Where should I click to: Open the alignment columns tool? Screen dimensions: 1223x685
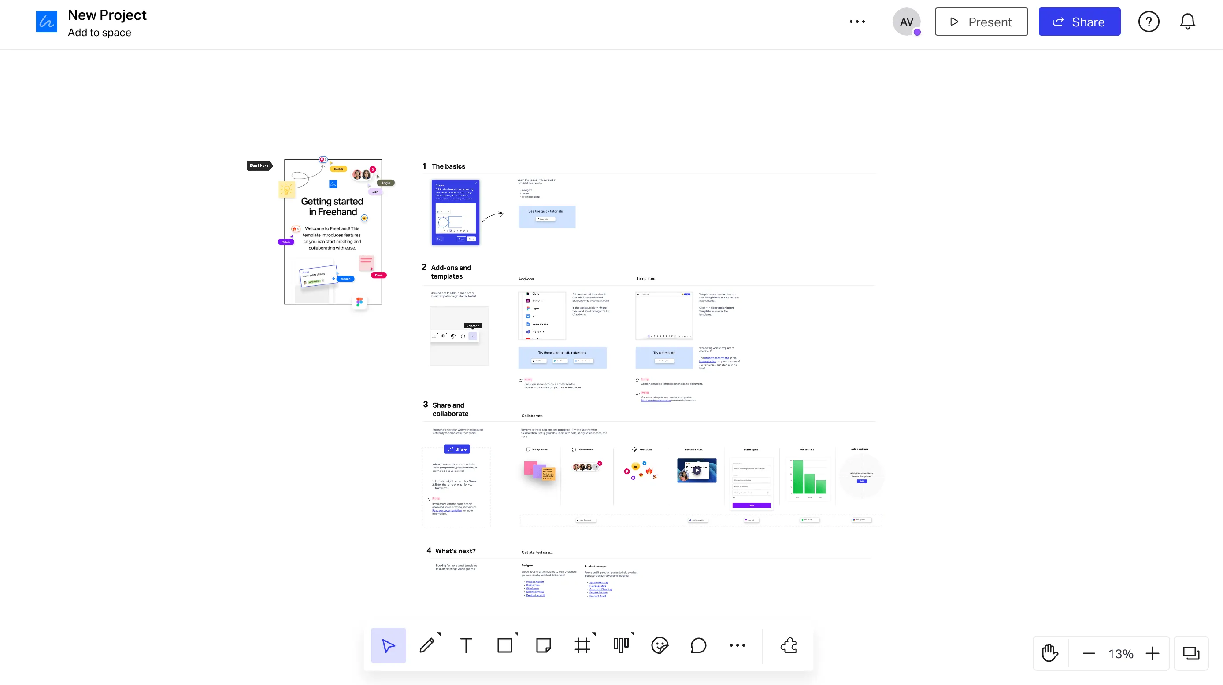pyautogui.click(x=621, y=645)
